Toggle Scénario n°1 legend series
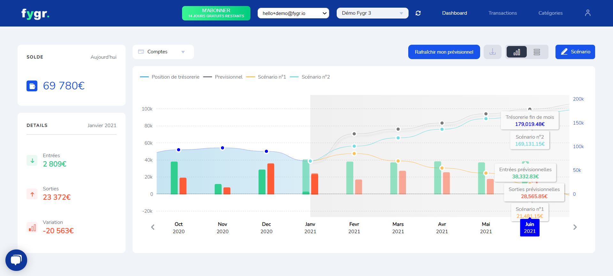This screenshot has height=276, width=613. (266, 77)
